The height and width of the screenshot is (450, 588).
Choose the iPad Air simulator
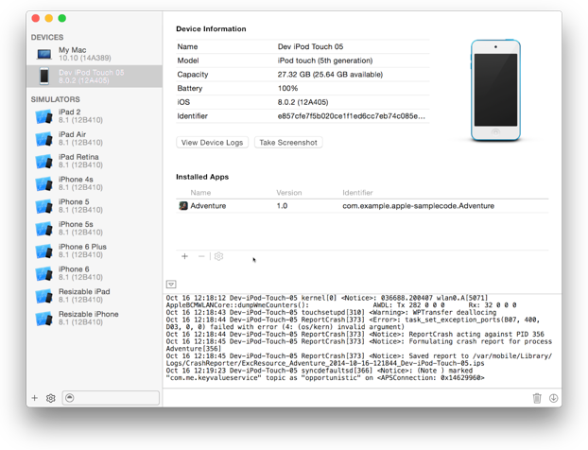95,138
